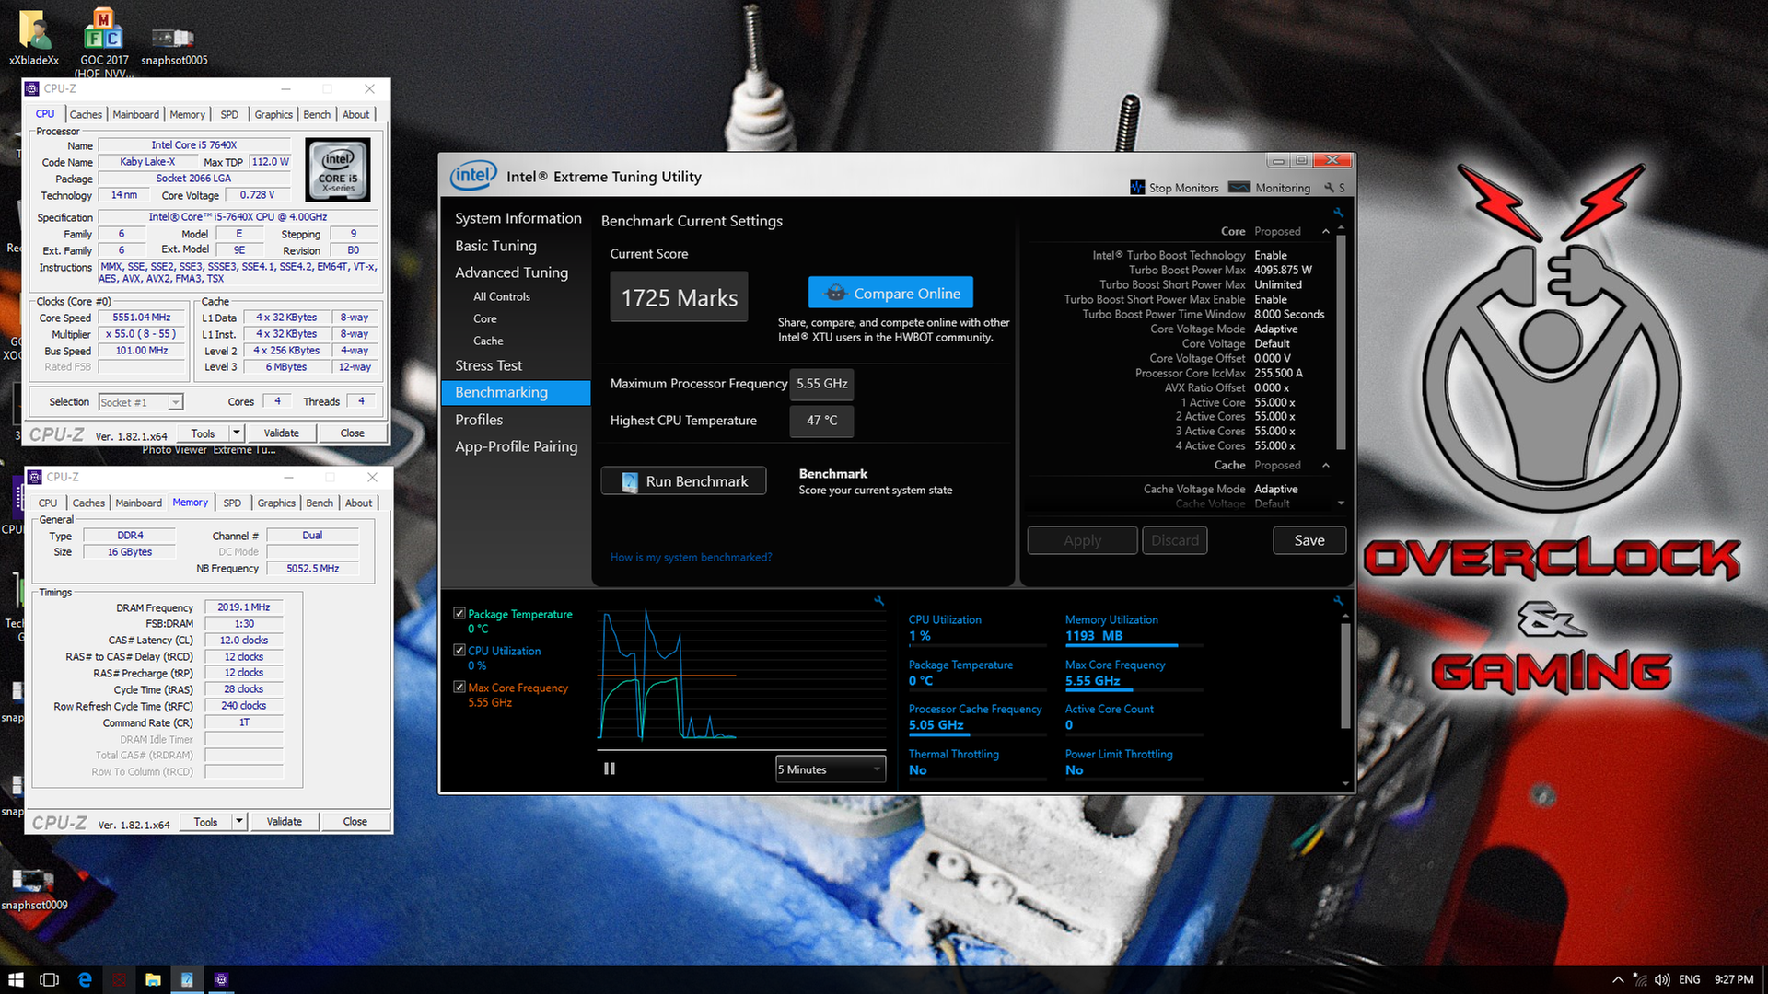Click the network icon in the system tray
This screenshot has height=994, width=1768.
(1640, 979)
